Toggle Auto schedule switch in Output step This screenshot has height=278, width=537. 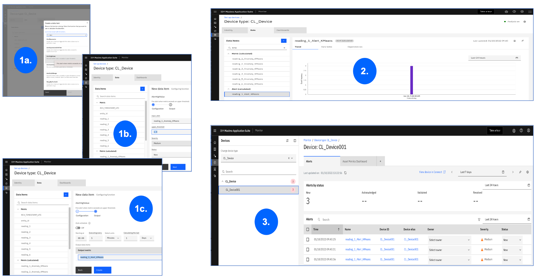click(x=78, y=228)
